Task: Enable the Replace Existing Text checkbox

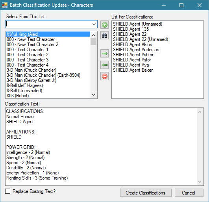Action: click(7, 191)
